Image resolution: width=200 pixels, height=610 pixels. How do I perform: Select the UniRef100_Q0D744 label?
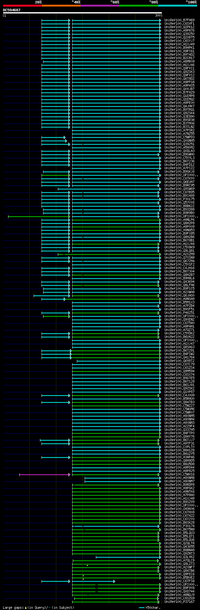179,591
